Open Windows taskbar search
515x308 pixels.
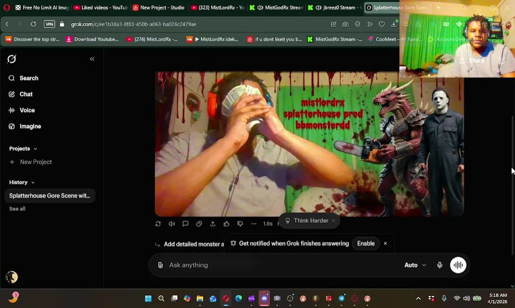[x=161, y=299]
